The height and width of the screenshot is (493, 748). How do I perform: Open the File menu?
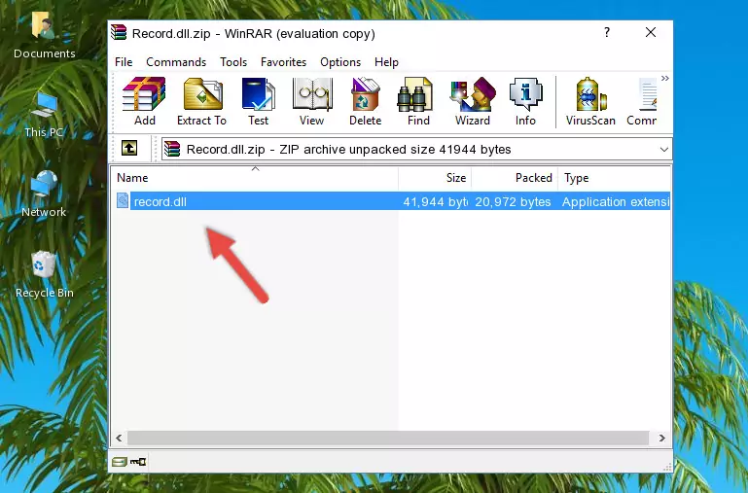click(124, 62)
